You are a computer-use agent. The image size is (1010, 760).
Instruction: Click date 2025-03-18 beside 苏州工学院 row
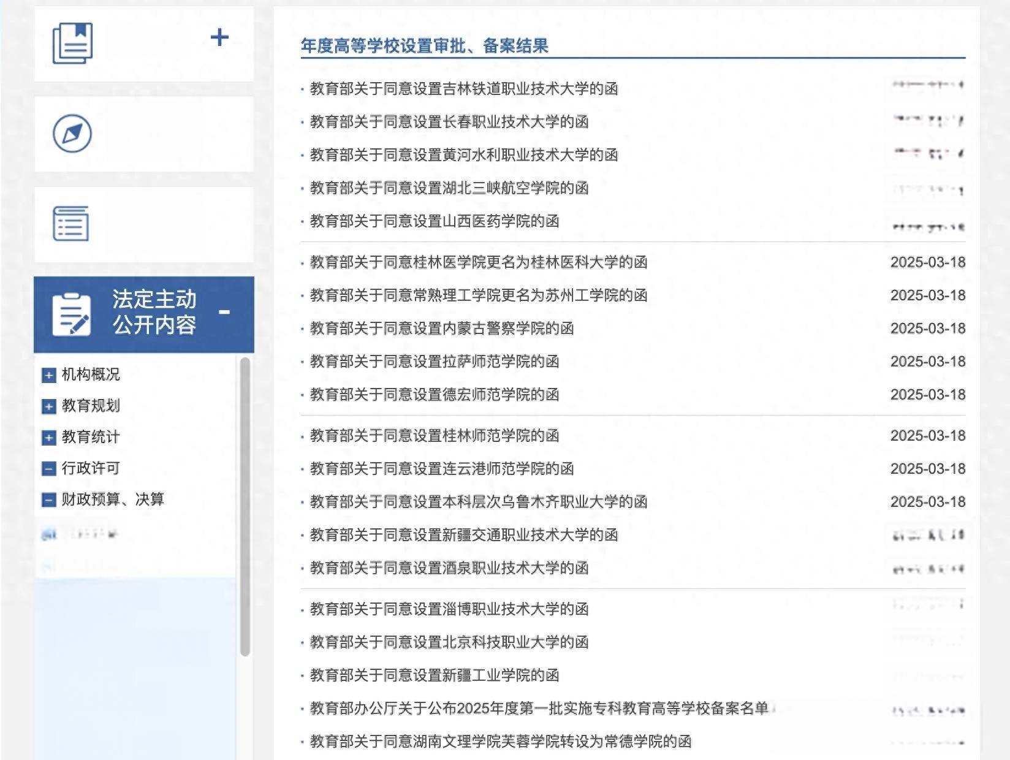[x=928, y=295]
